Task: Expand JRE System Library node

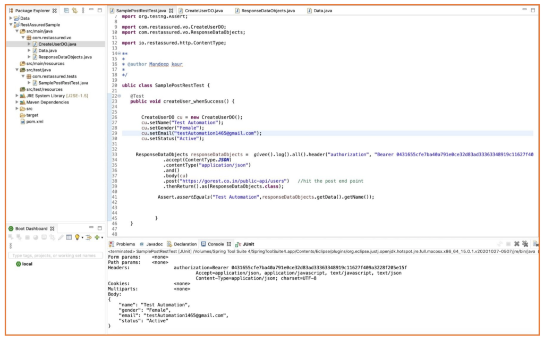Action: coord(17,96)
